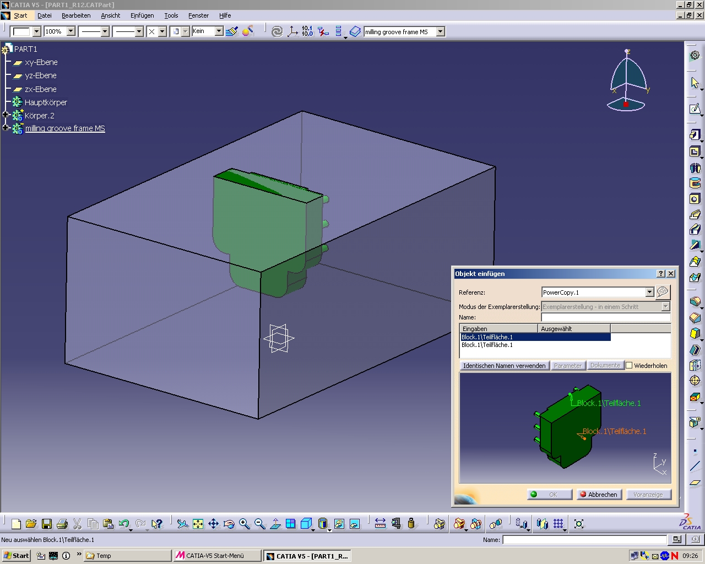
Task: Click the Abbrechen button
Action: [599, 494]
